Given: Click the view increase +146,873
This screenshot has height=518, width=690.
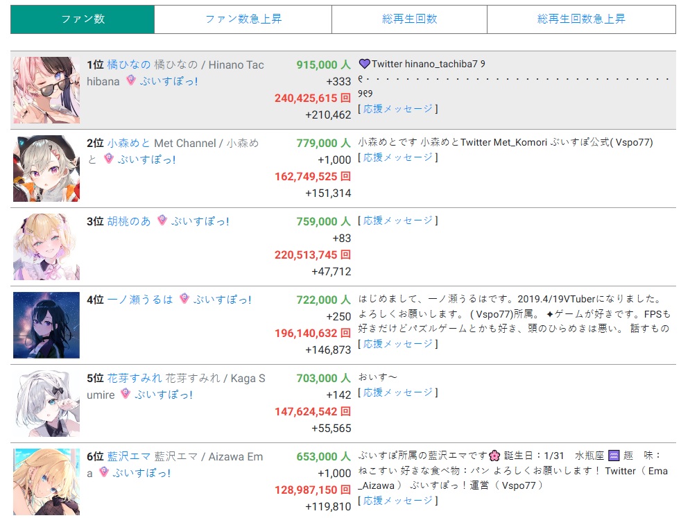Looking at the screenshot, I should (328, 350).
